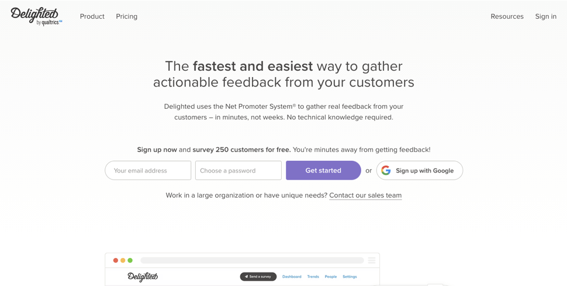Go to Sign in
The image size is (567, 286).
click(546, 16)
